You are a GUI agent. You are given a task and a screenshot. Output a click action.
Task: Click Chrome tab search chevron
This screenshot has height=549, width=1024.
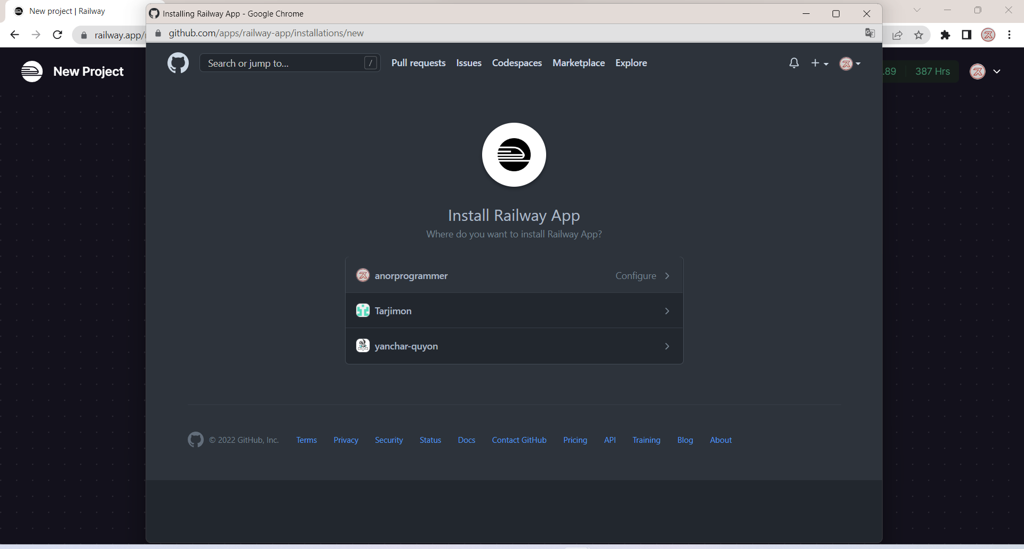coord(917,10)
